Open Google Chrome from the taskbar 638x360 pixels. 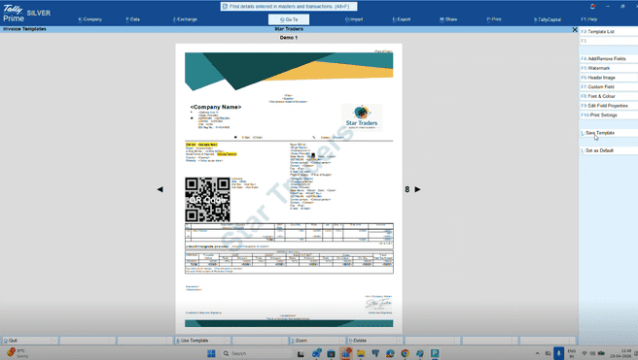405,353
